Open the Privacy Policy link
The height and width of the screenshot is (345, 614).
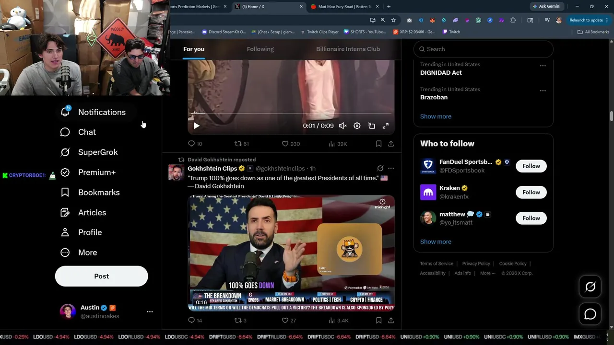click(x=476, y=264)
